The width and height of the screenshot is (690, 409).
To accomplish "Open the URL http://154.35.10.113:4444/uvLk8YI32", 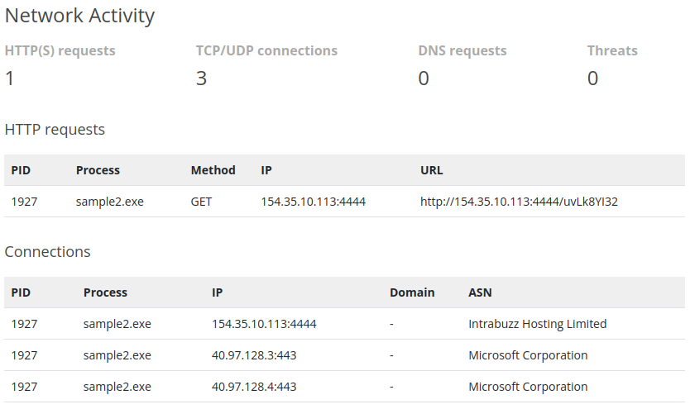I will pyautogui.click(x=519, y=202).
